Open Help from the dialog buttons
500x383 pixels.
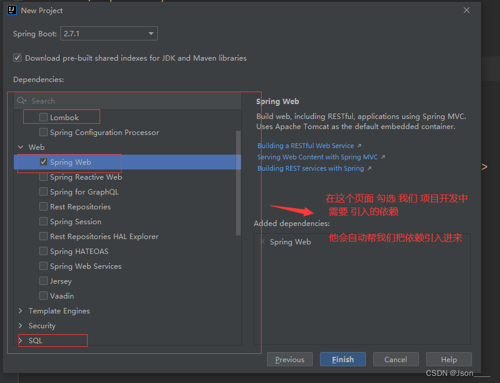coord(449,359)
